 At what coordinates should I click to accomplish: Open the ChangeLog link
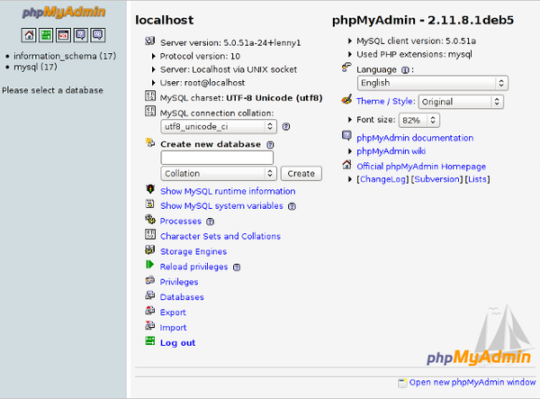(x=382, y=179)
